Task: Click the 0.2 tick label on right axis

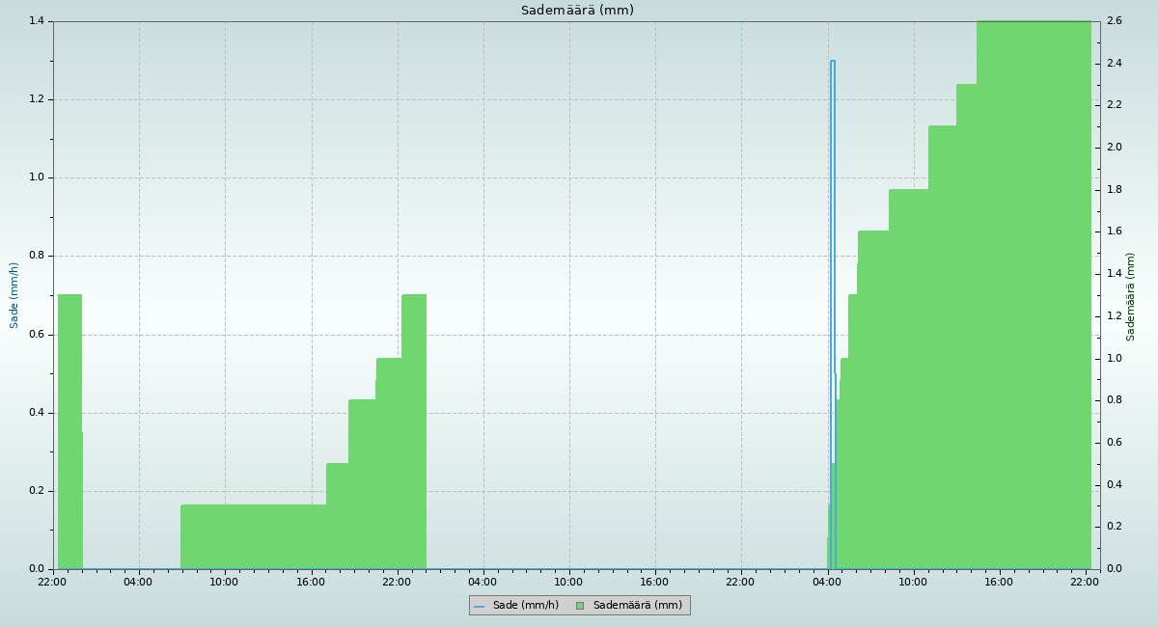Action: [x=1114, y=527]
